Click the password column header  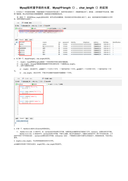(66, 42)
